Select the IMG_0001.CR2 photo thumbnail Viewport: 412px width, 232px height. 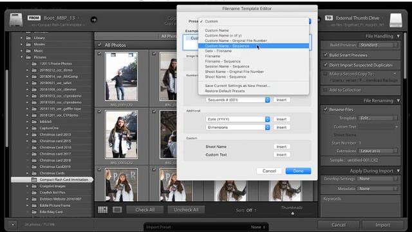point(121,76)
